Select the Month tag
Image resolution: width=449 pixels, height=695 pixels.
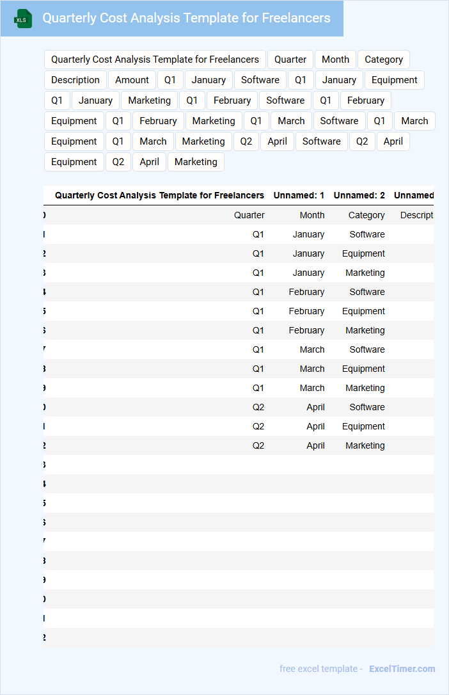[335, 60]
